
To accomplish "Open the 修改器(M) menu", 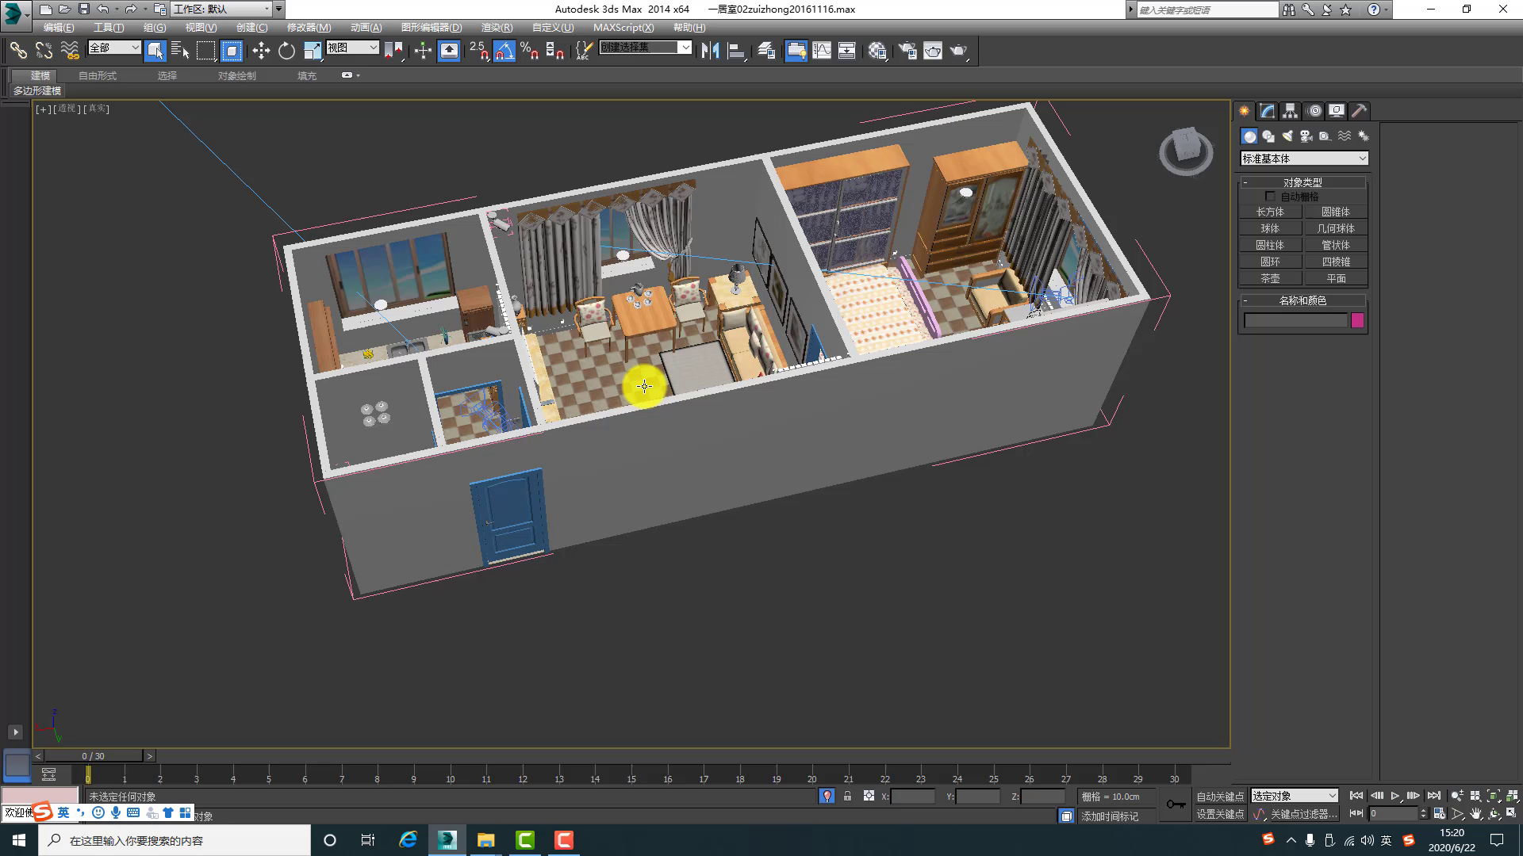I will coord(309,28).
